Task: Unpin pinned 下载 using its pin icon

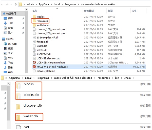Action: click(x=23, y=23)
